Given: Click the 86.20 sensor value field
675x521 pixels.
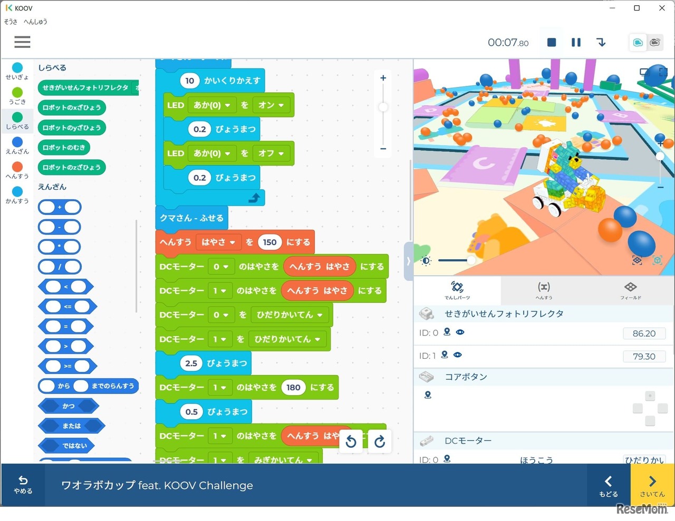Looking at the screenshot, I should click(643, 333).
